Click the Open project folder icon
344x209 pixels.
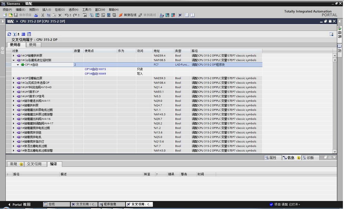click(x=10, y=15)
